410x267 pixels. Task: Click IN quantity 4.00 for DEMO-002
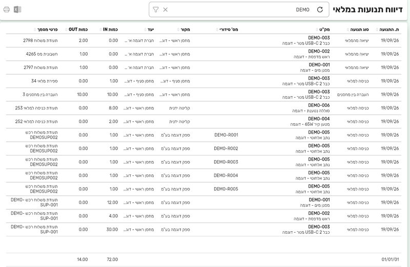tap(113, 216)
